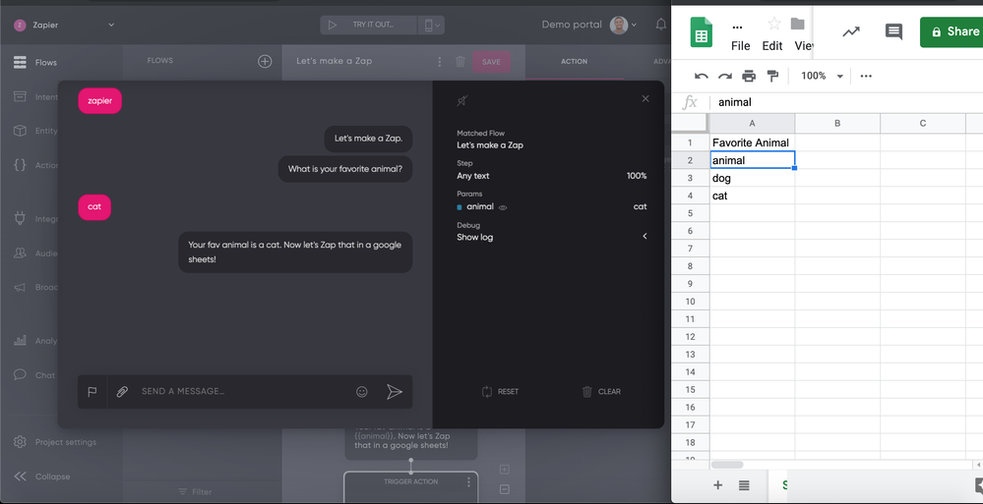Click the print icon in Sheets toolbar
The image size is (983, 504).
[749, 77]
